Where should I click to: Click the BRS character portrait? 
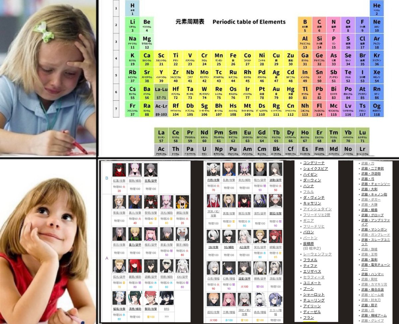tap(167, 298)
